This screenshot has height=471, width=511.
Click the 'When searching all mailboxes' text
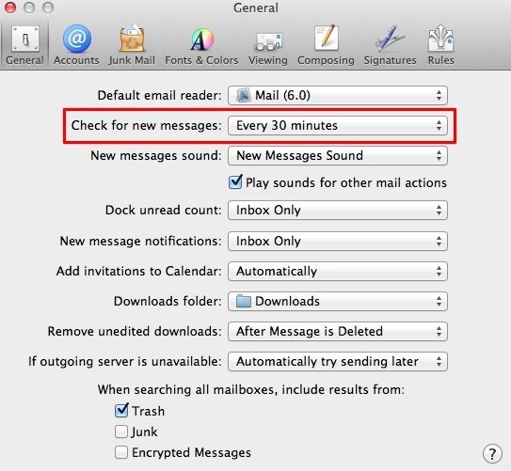(x=251, y=389)
